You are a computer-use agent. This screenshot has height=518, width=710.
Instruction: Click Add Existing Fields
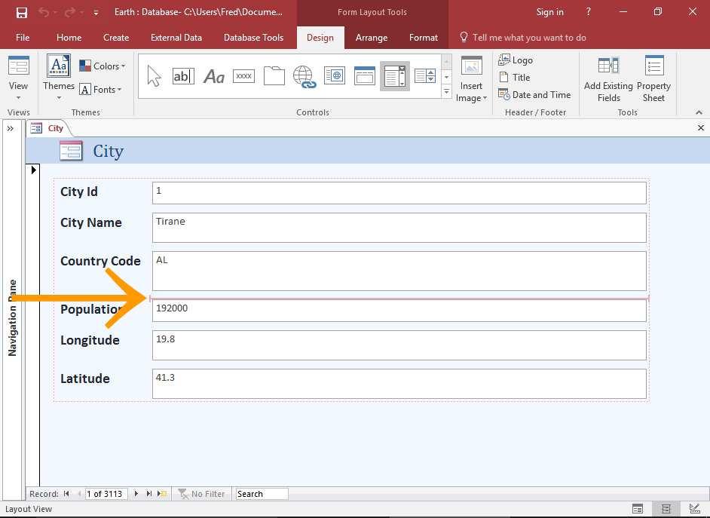click(x=608, y=78)
